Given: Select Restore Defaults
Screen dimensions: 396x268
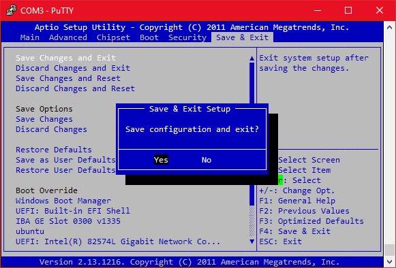Looking at the screenshot, I should click(54, 150).
